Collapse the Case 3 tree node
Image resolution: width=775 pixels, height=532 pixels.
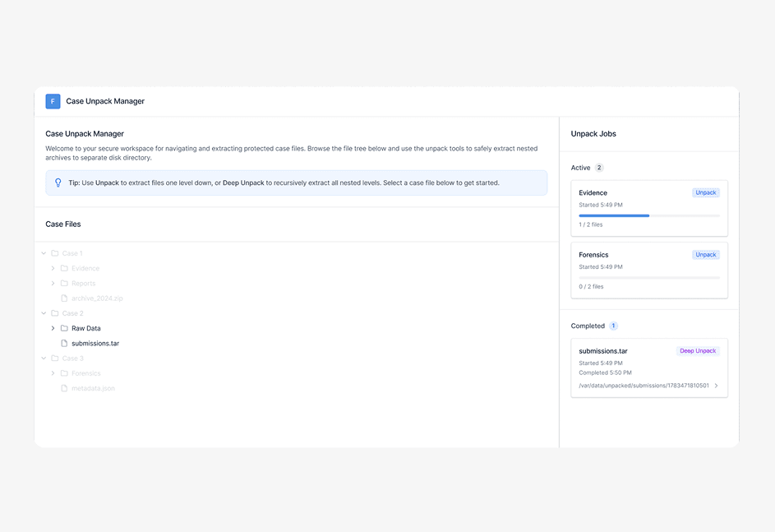pyautogui.click(x=44, y=358)
